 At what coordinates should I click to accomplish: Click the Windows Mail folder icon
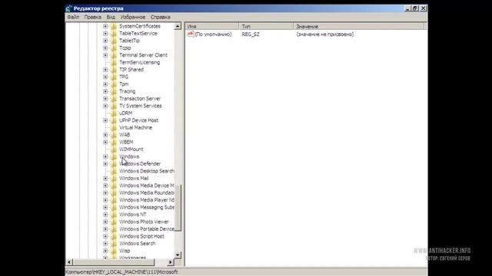114,178
